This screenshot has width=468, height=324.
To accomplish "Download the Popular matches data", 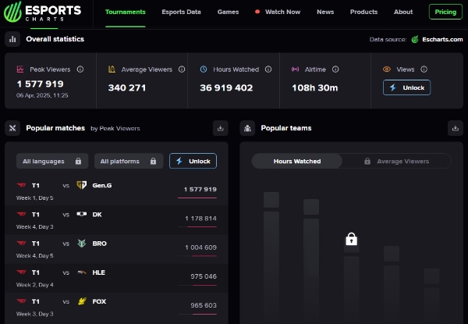I will 221,128.
